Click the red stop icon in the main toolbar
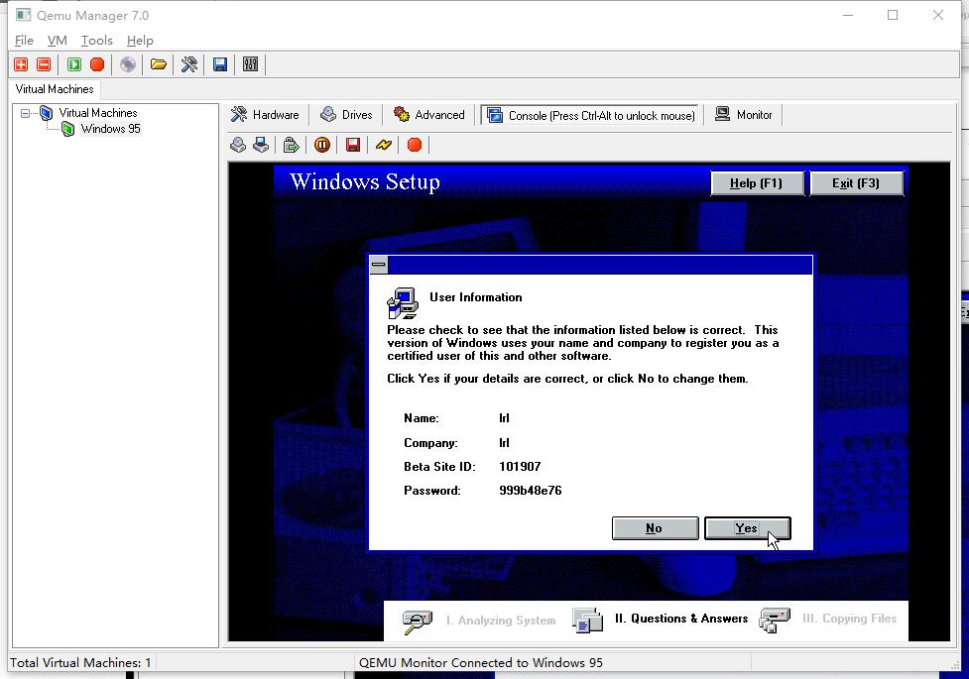 click(x=97, y=64)
